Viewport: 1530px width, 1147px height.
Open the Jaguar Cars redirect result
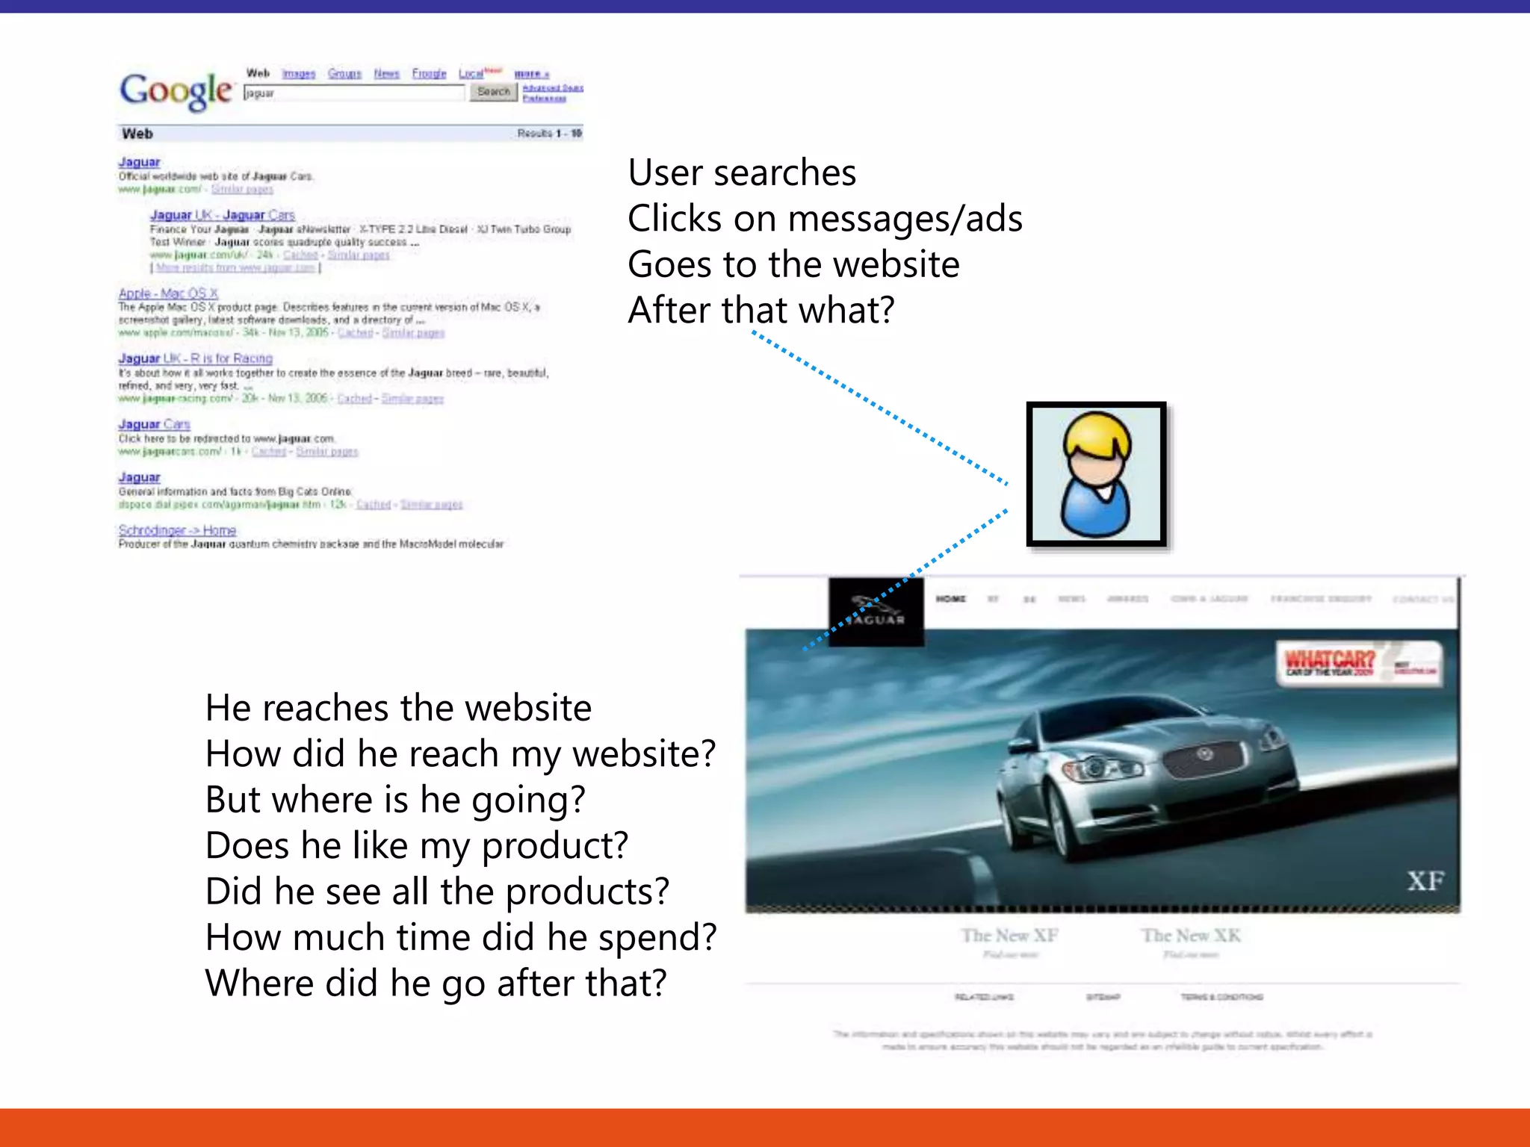coord(154,424)
